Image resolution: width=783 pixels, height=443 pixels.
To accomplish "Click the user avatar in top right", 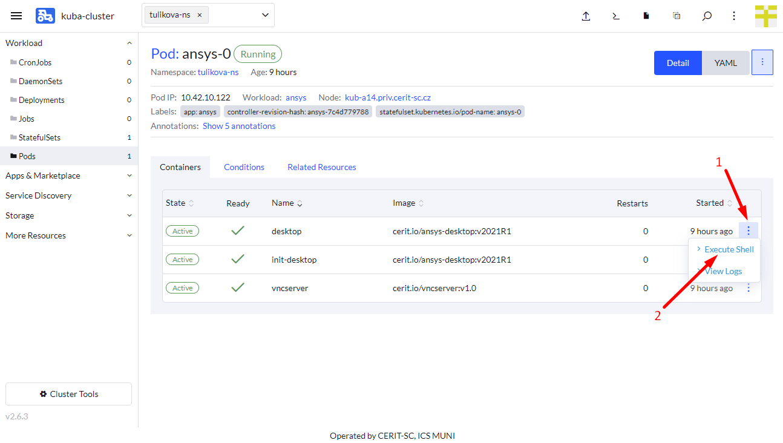I will [765, 16].
